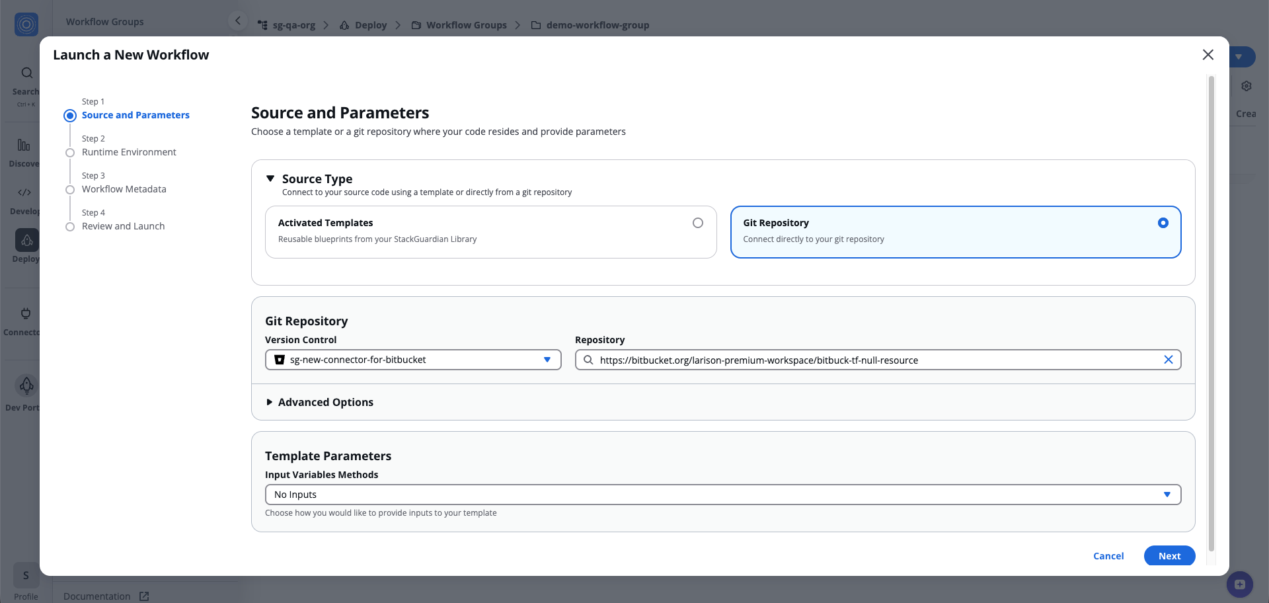Select the Deploy icon in the left sidebar

pos(26,241)
